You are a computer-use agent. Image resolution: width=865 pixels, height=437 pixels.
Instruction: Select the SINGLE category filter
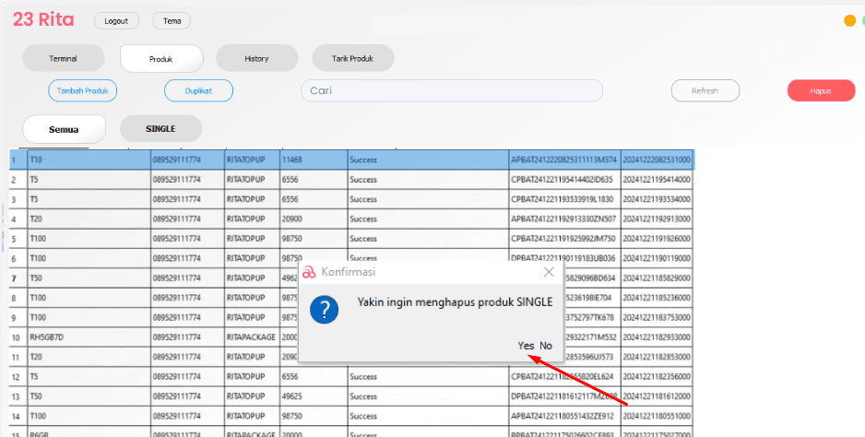(160, 129)
